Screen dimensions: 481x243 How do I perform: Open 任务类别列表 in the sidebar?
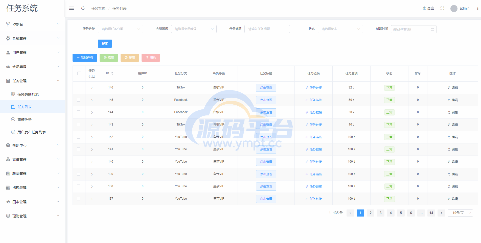coord(32,94)
